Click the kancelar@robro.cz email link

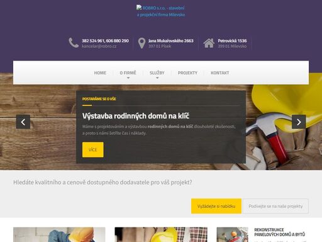(99, 46)
